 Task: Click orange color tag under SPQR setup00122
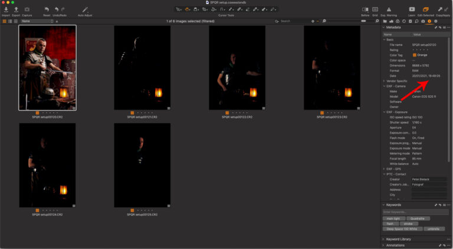(x=227, y=113)
